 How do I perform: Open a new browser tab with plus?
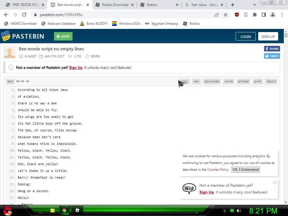pyautogui.click(x=233, y=5)
